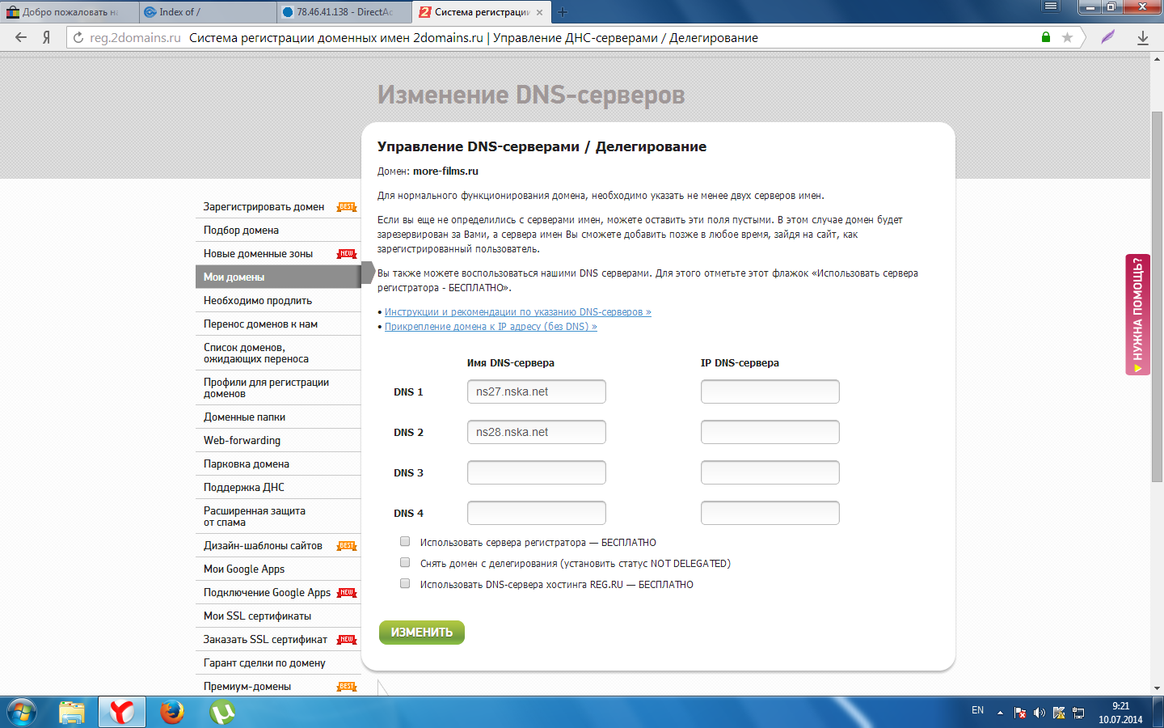The width and height of the screenshot is (1164, 728).
Task: Open browser downloads arrow icon
Action: pos(1143,37)
